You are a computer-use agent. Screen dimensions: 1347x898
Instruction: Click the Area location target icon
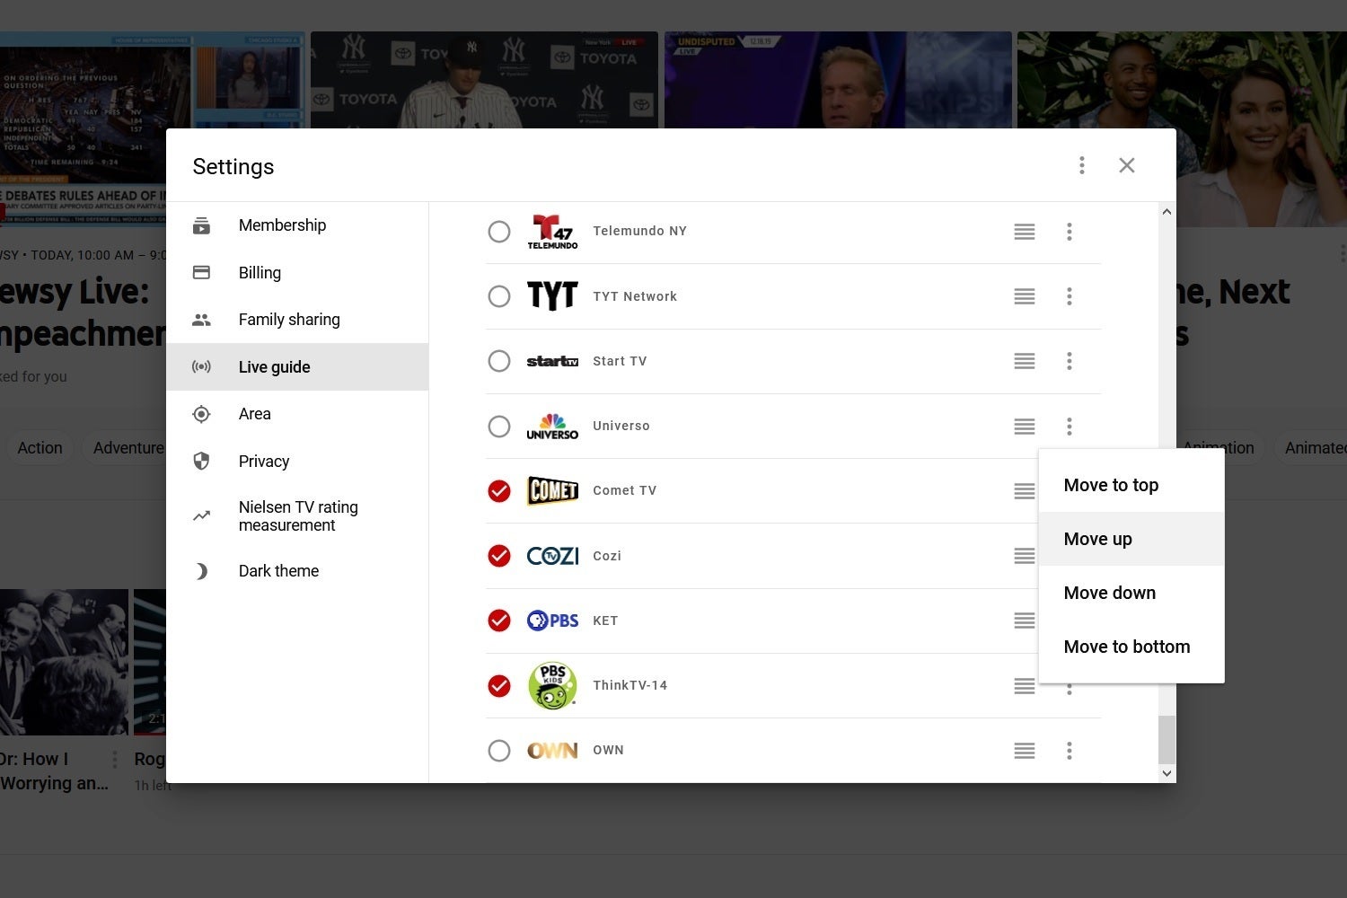(201, 414)
